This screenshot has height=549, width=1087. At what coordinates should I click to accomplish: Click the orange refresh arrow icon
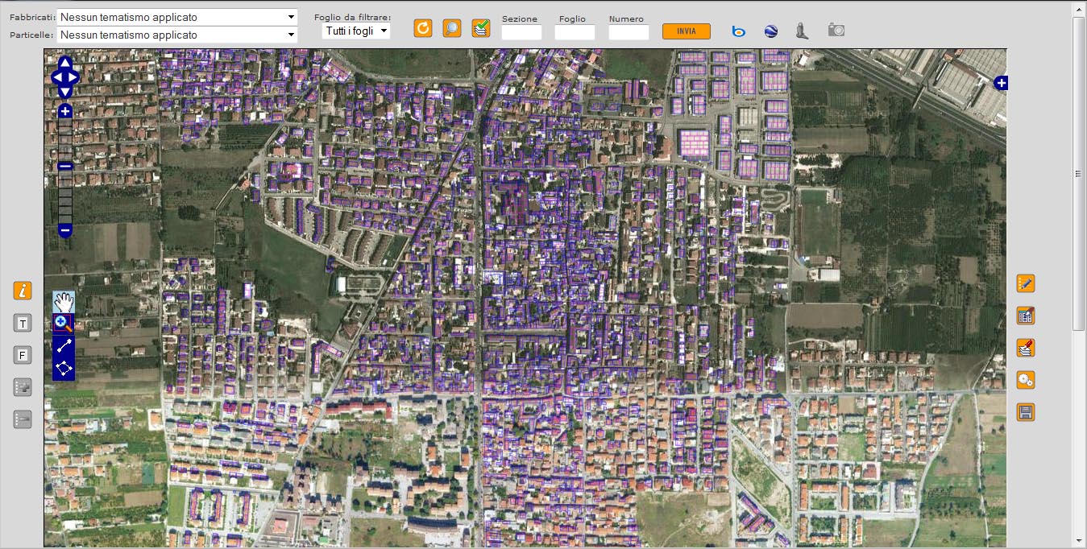423,29
